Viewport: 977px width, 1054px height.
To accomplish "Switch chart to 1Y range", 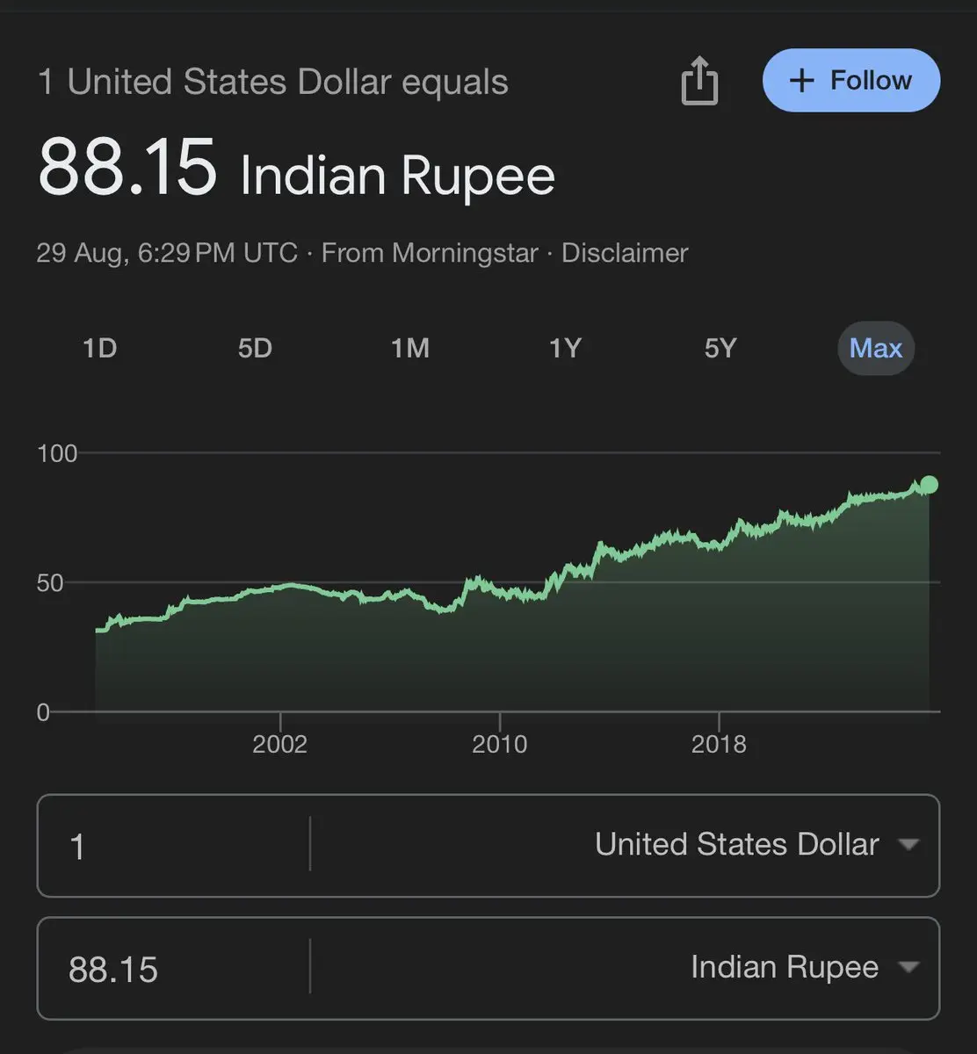I will tap(565, 349).
